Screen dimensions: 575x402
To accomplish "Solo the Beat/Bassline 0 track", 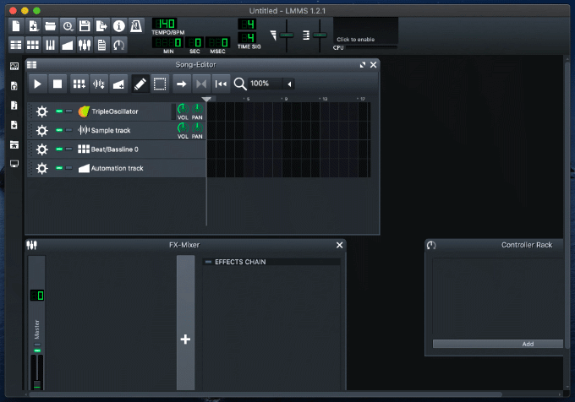I will tap(68, 149).
